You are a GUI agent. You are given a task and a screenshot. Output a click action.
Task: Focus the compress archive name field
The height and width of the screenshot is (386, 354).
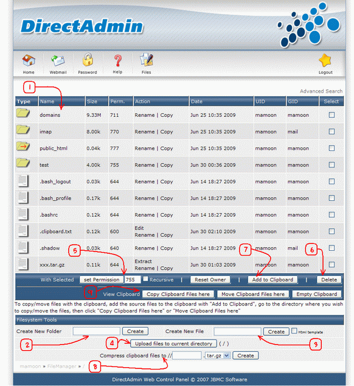[x=187, y=356]
